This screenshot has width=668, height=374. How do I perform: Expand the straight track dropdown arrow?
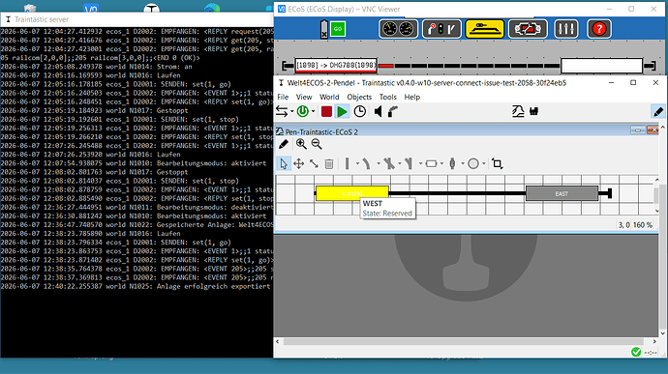point(357,163)
